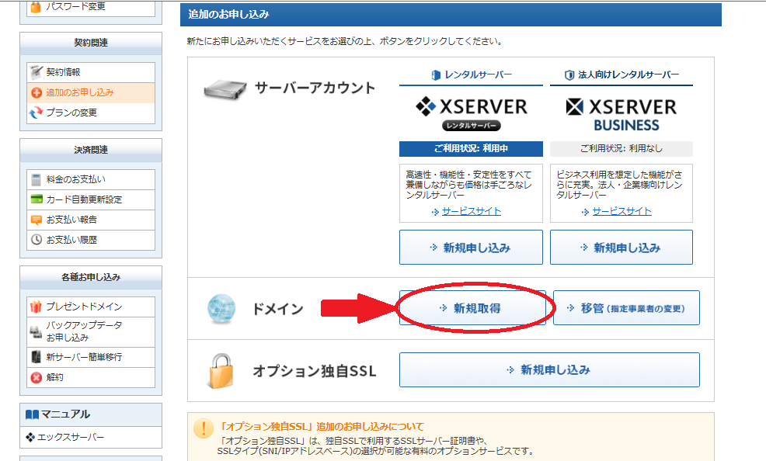Open 新サーバー簡単移行 from the sidebar menu
This screenshot has height=461, width=766.
[x=84, y=357]
